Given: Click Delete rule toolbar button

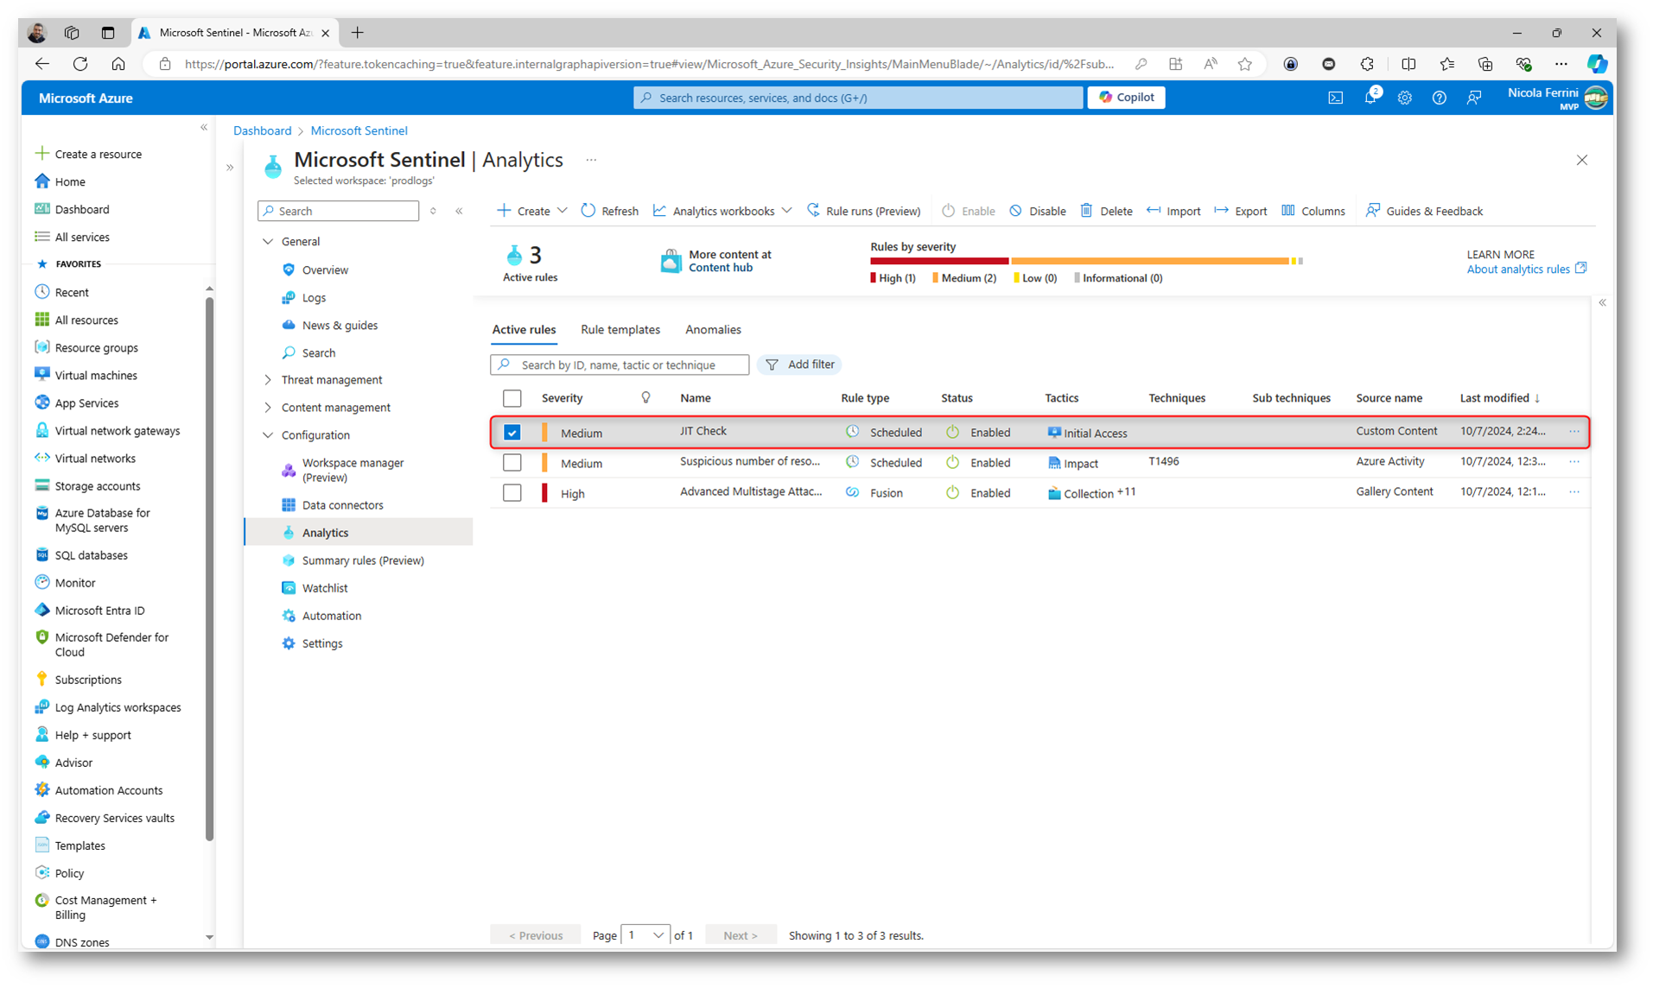Looking at the screenshot, I should 1106,211.
